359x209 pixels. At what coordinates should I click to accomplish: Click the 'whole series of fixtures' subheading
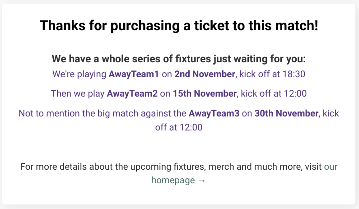pyautogui.click(x=178, y=59)
